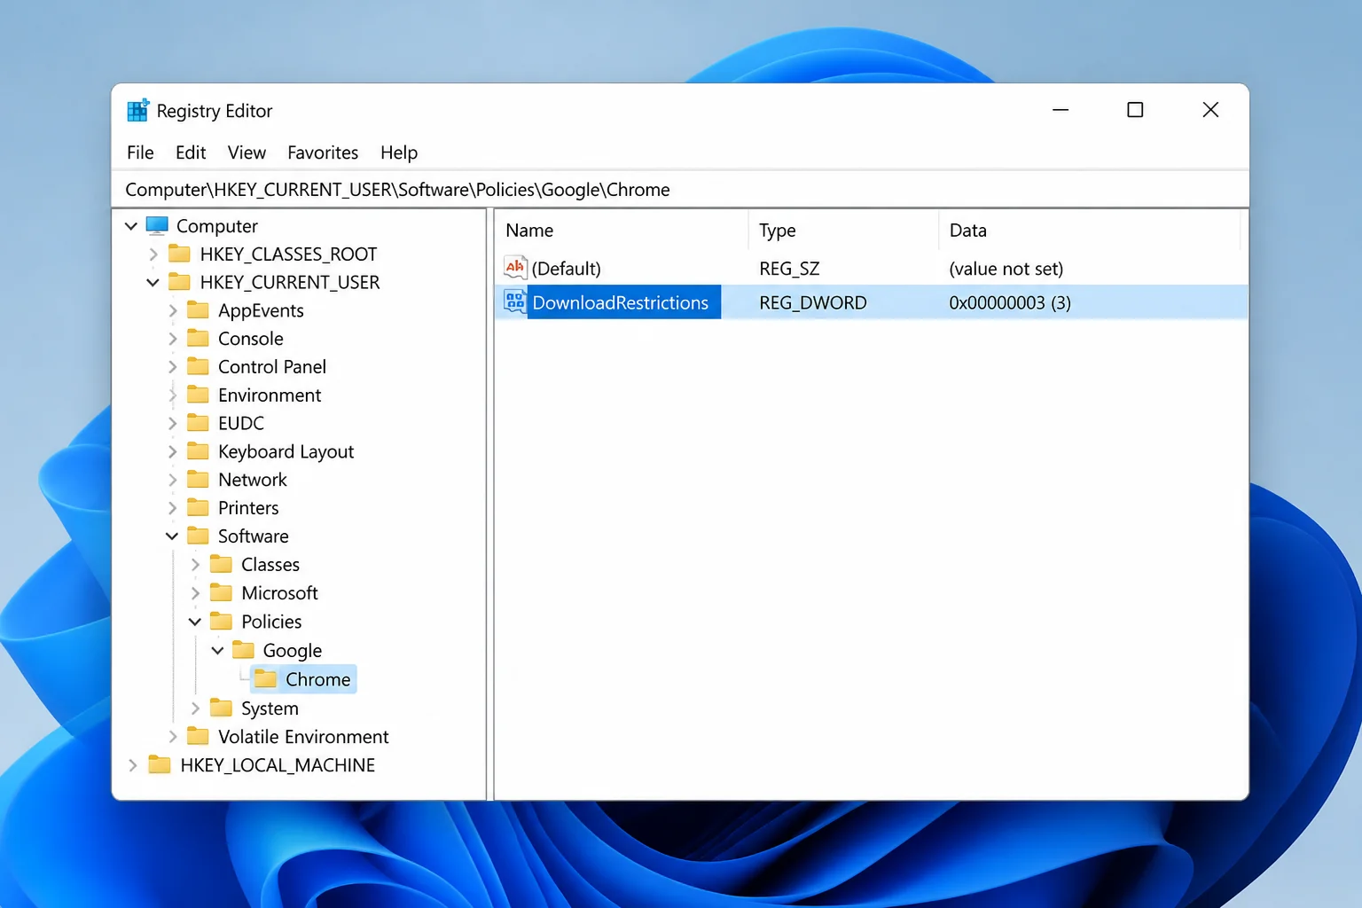
Task: Expand the AppEvents chevron
Action: pos(172,310)
